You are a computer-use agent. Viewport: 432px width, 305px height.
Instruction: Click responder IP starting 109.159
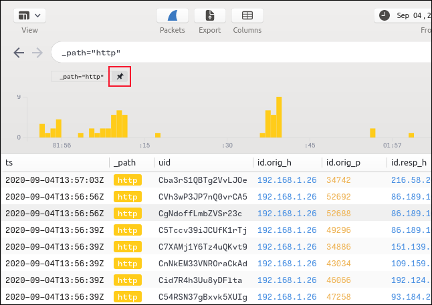[411, 264]
